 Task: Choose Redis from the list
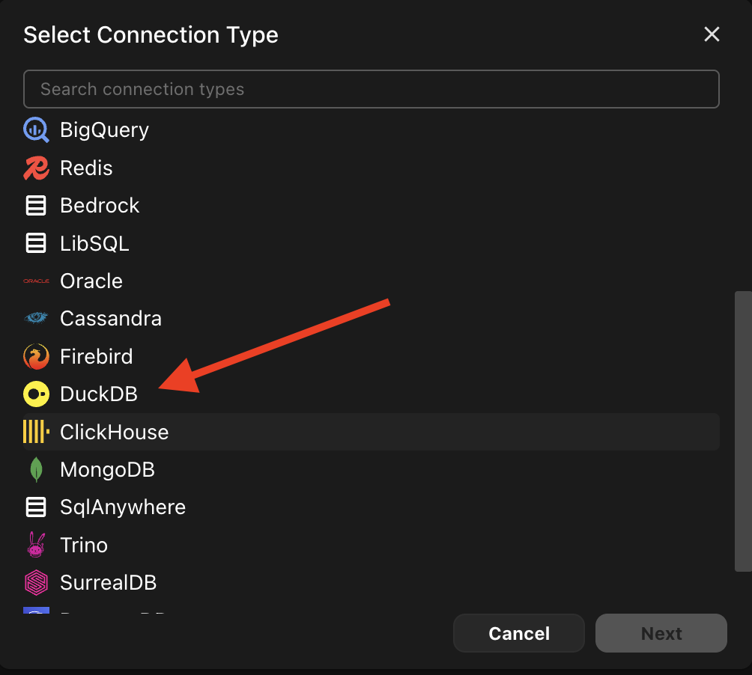point(372,168)
